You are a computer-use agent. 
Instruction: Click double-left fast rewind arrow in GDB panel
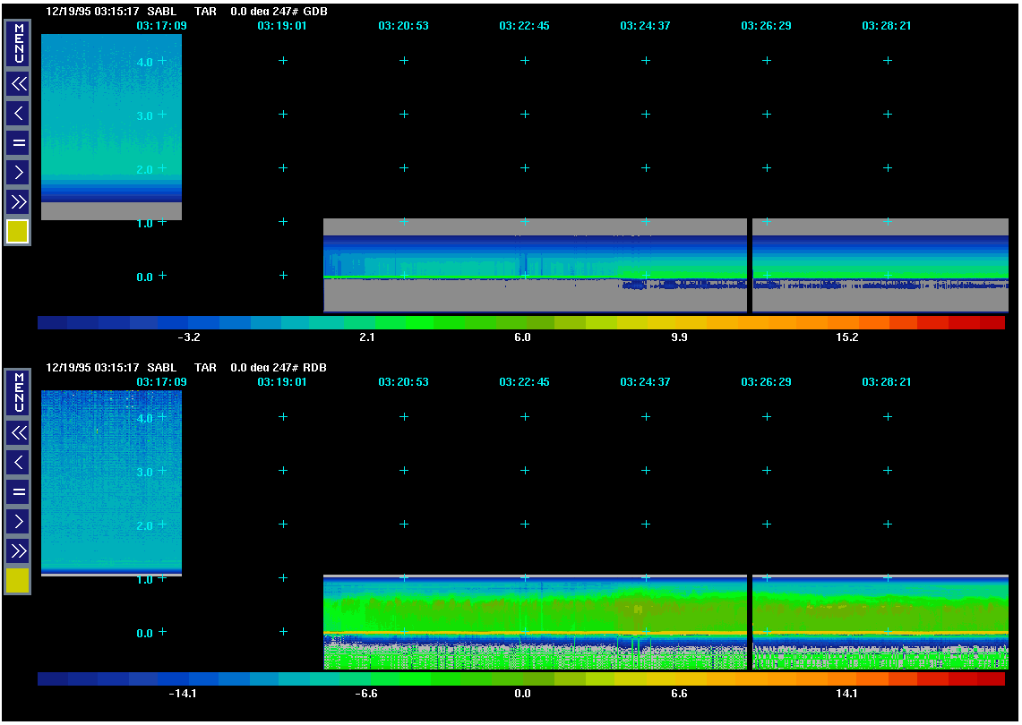pos(18,84)
